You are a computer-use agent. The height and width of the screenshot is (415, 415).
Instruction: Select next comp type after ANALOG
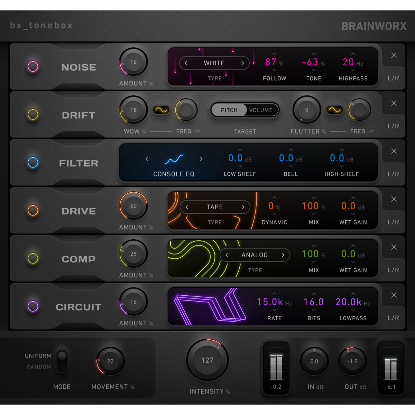(283, 255)
